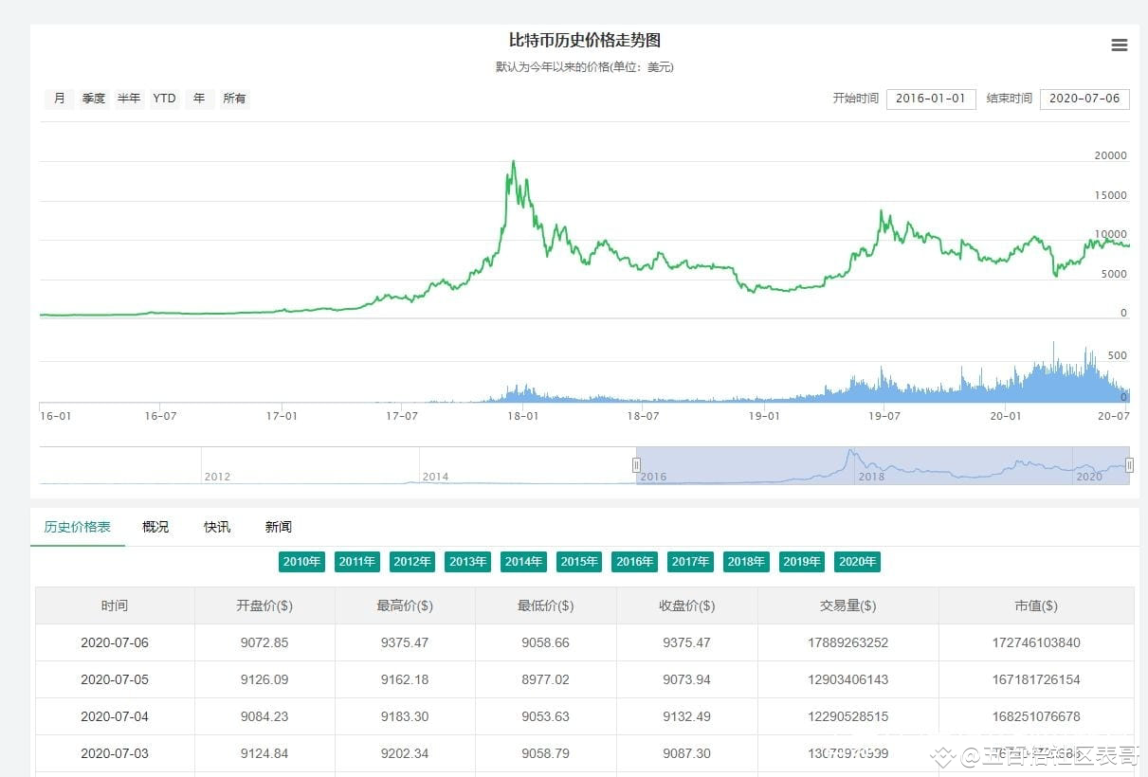
Task: Click the right handle of the range selector
Action: click(x=1129, y=464)
